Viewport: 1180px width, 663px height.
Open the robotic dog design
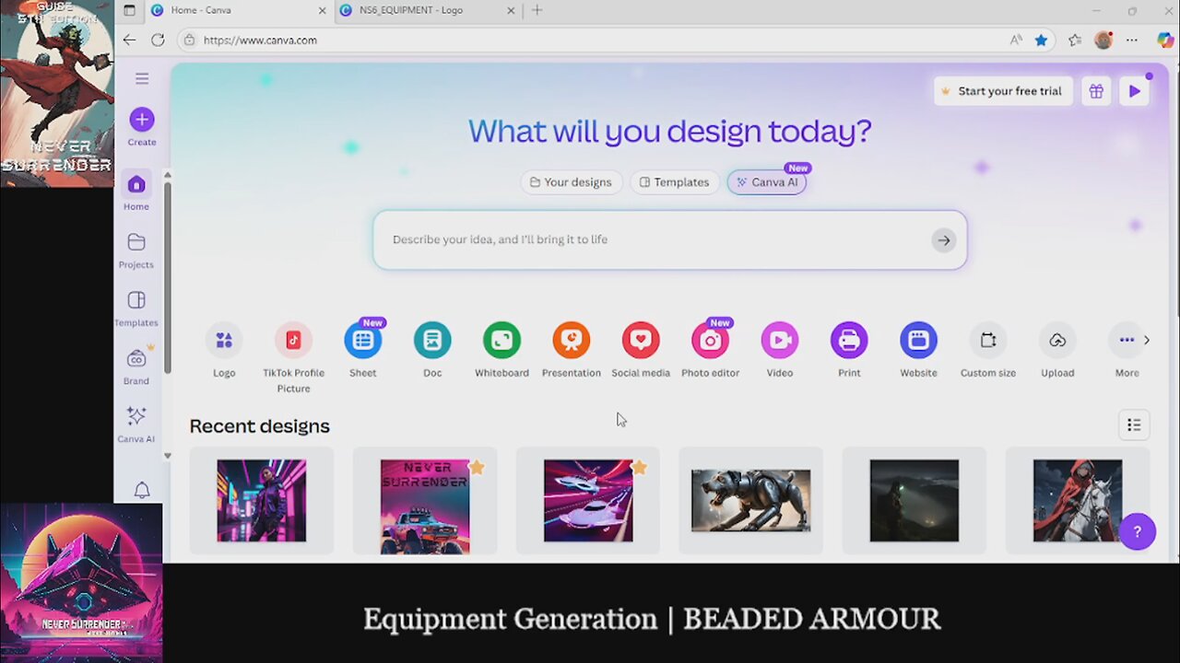pos(751,501)
